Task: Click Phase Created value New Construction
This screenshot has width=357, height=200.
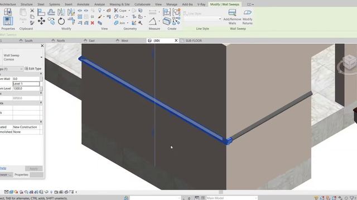Action: click(26, 127)
